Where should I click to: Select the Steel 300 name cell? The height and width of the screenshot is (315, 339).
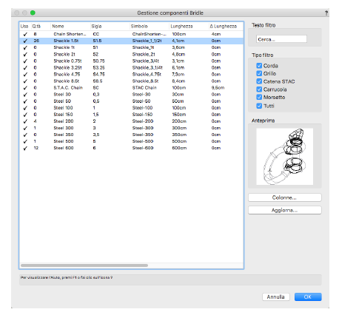tap(64, 128)
